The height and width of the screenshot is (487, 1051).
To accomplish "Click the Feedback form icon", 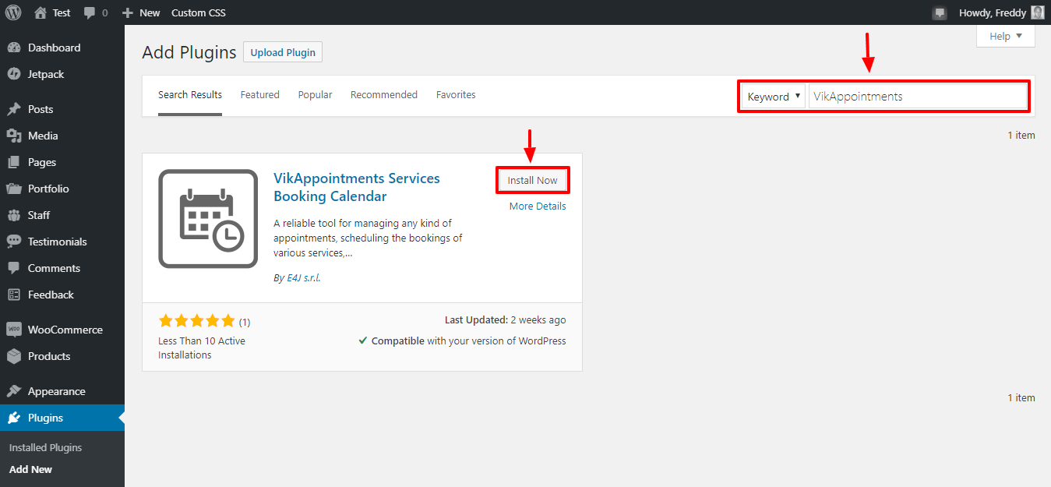I will pyautogui.click(x=14, y=295).
